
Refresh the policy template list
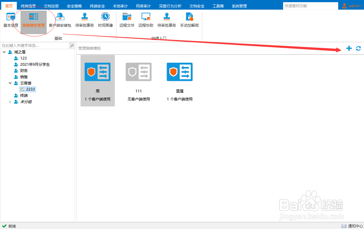tap(358, 48)
